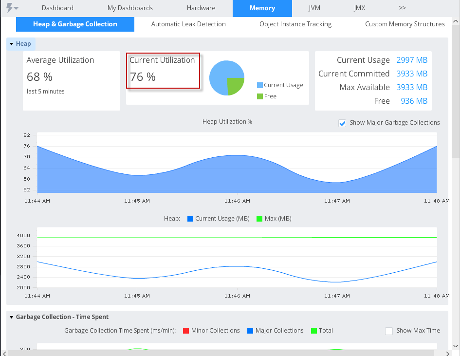Click the vertical scrollbar thumb
Screen dimensions: 460x356
456,92
